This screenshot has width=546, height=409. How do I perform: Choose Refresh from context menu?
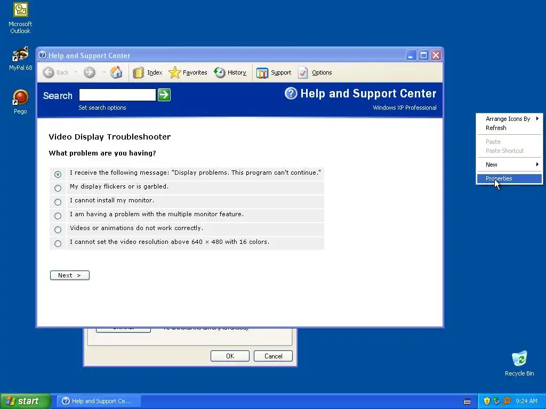(509, 128)
